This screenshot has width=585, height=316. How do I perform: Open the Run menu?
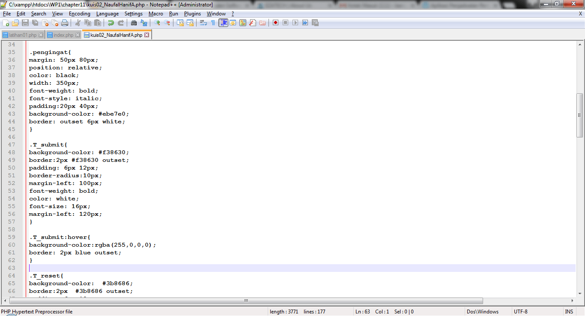173,14
